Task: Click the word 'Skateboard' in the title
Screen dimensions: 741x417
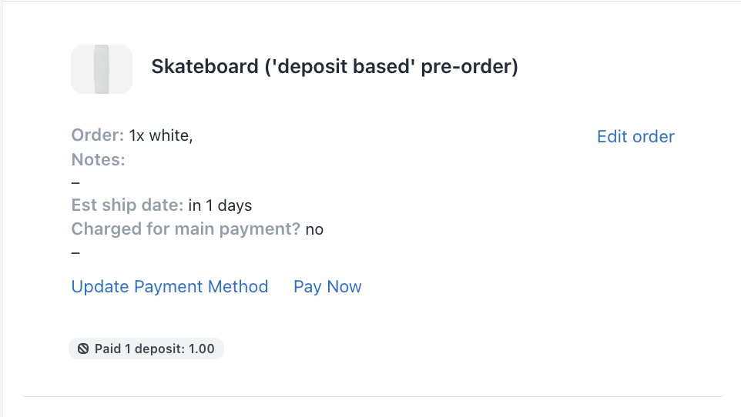Action: [x=205, y=67]
